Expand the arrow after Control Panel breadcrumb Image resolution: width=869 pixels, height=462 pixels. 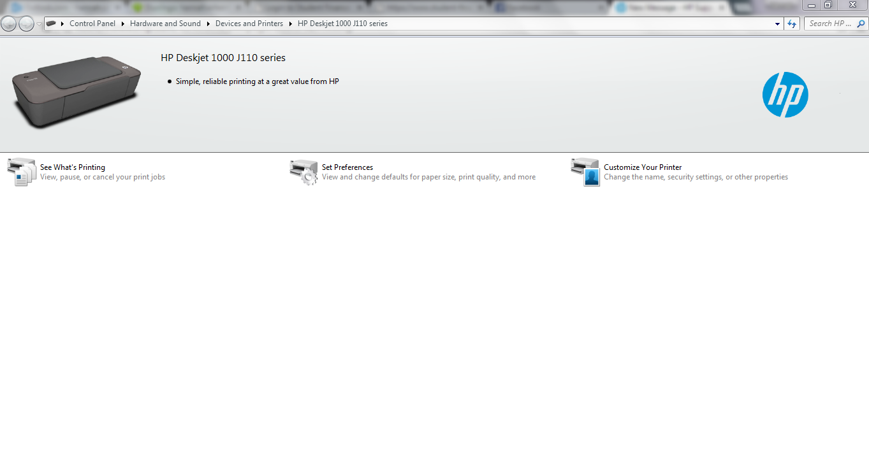[x=122, y=24]
